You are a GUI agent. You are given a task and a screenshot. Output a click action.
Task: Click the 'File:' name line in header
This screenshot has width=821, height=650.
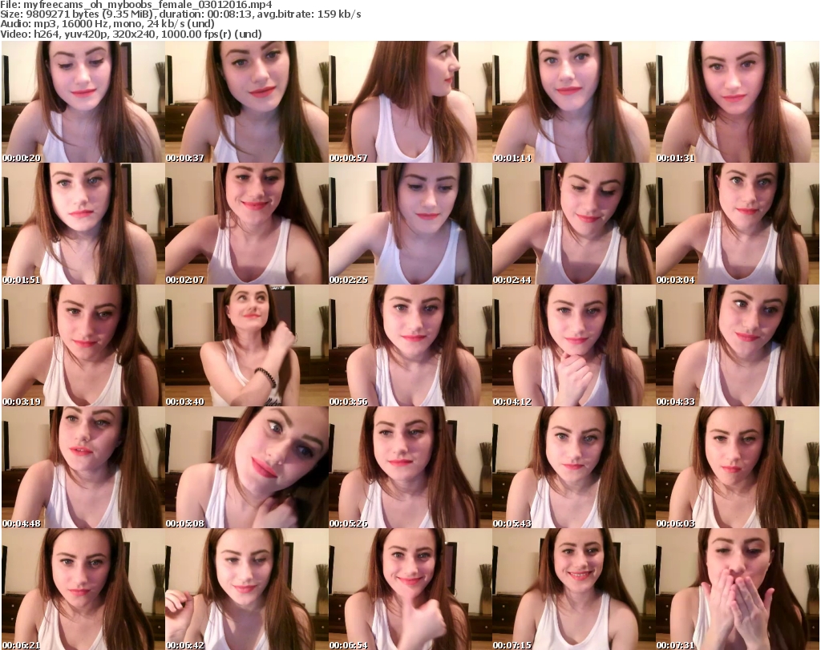pos(136,5)
